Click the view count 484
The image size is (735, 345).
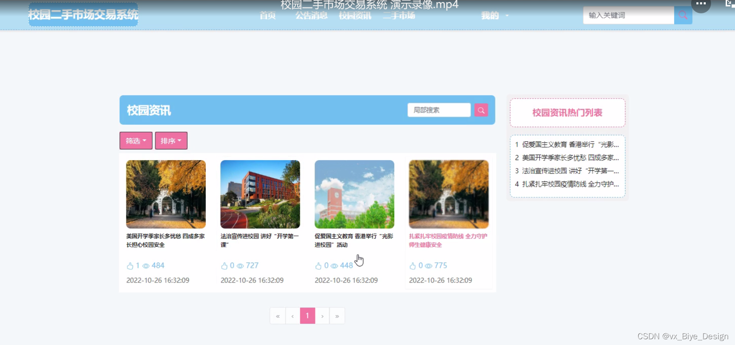point(158,266)
